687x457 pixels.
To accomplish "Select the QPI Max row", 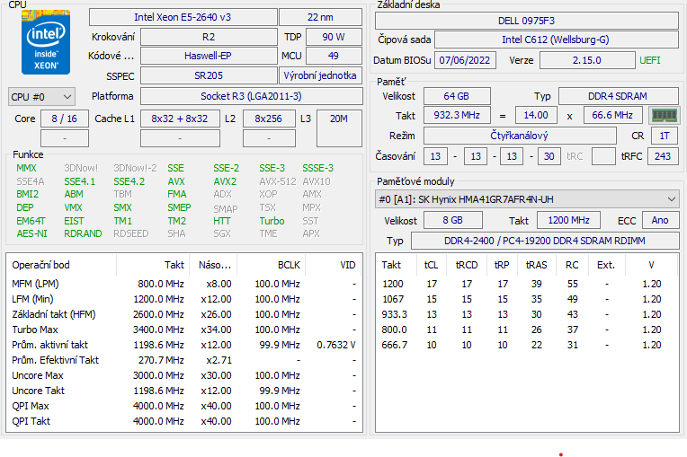I will point(184,406).
